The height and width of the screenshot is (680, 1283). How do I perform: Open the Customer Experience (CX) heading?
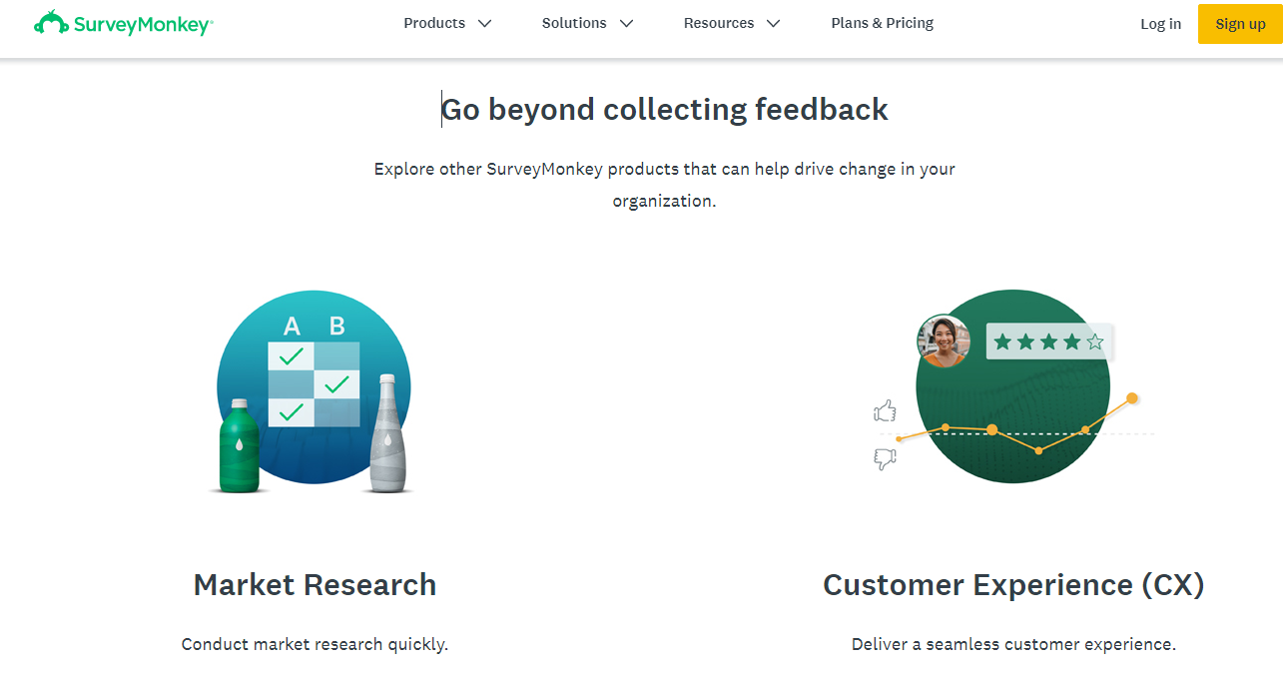pos(1013,584)
